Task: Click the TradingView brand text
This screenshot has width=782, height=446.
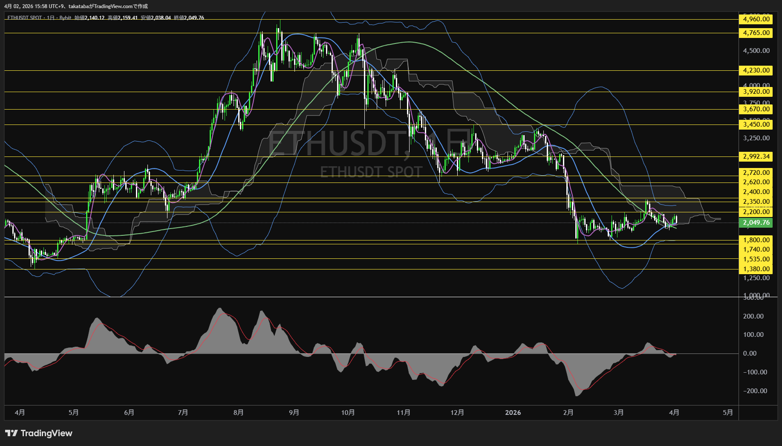Action: point(46,433)
